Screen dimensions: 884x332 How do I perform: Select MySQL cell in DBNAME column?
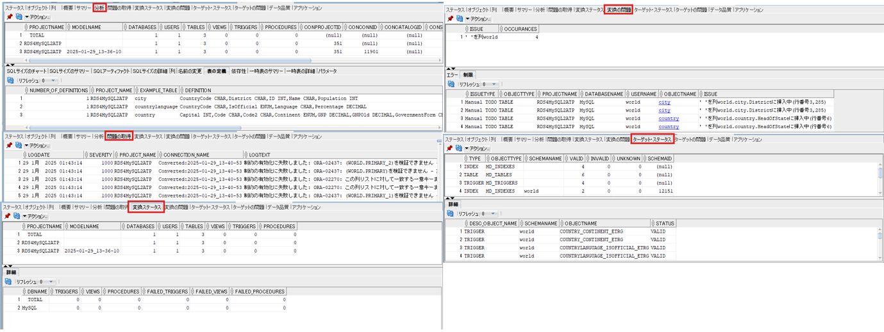37,308
